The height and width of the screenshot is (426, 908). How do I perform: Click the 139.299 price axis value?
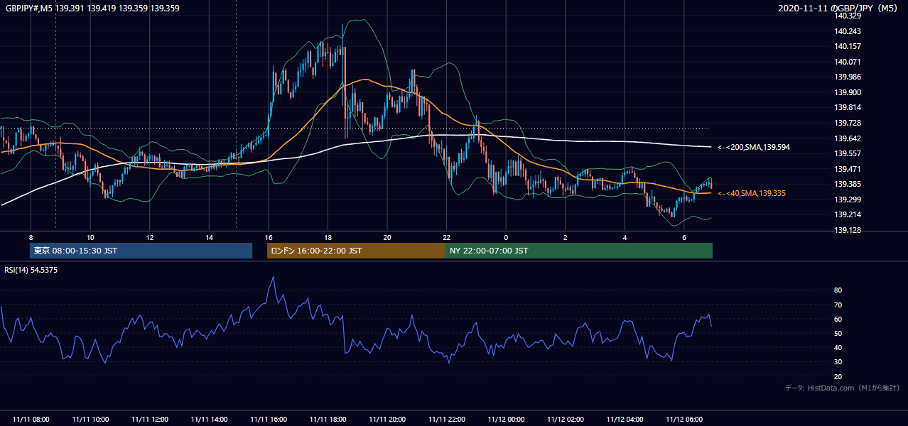(x=848, y=200)
